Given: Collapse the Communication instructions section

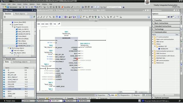Looking at the screenshot, I should tap(153, 32).
